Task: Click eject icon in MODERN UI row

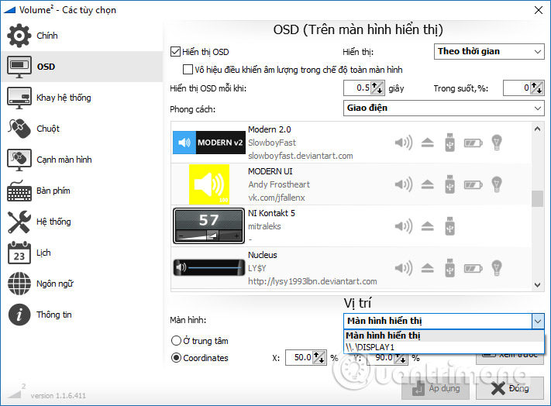Action: pyautogui.click(x=427, y=184)
